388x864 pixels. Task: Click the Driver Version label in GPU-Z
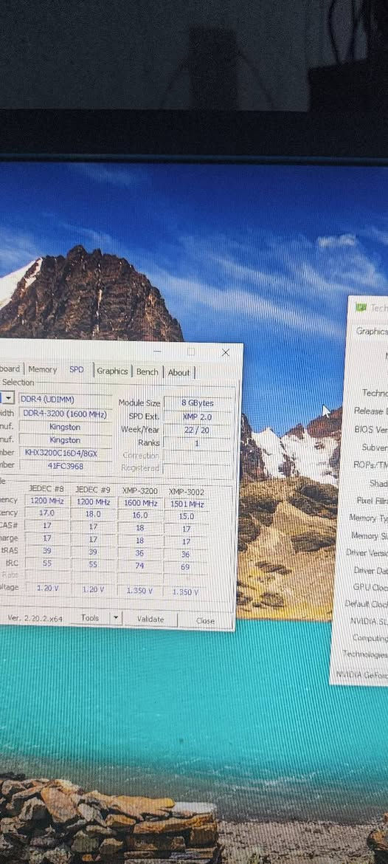click(x=367, y=552)
